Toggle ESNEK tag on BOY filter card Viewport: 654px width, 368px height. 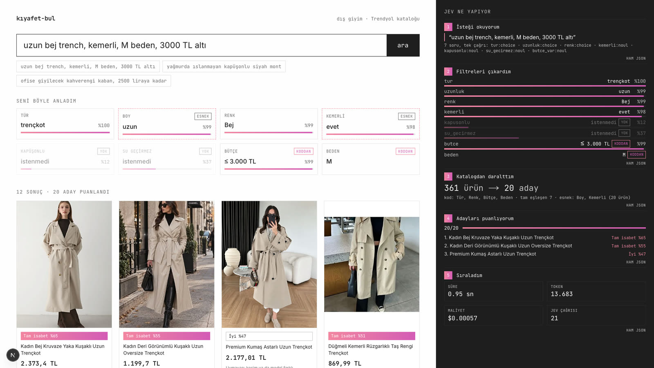pyautogui.click(x=203, y=117)
